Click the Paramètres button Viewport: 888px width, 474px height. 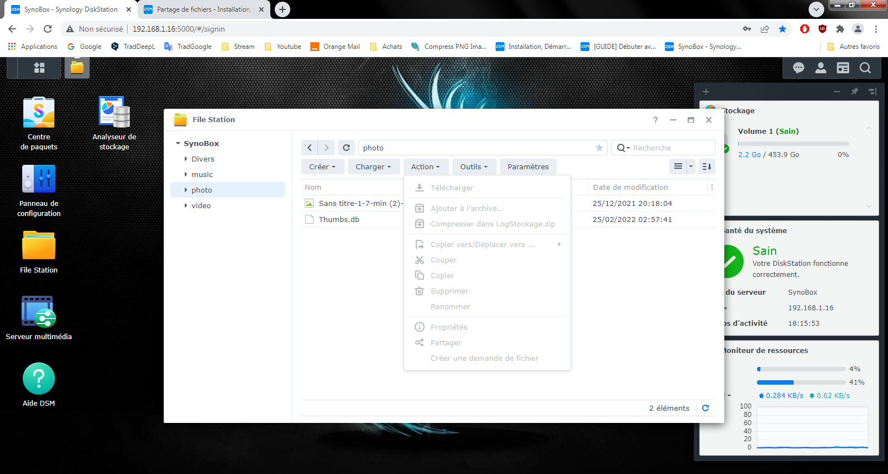(528, 167)
